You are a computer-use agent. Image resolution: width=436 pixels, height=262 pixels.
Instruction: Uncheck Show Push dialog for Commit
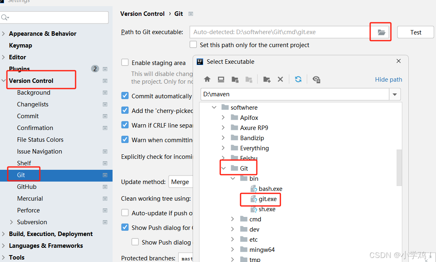(x=125, y=227)
